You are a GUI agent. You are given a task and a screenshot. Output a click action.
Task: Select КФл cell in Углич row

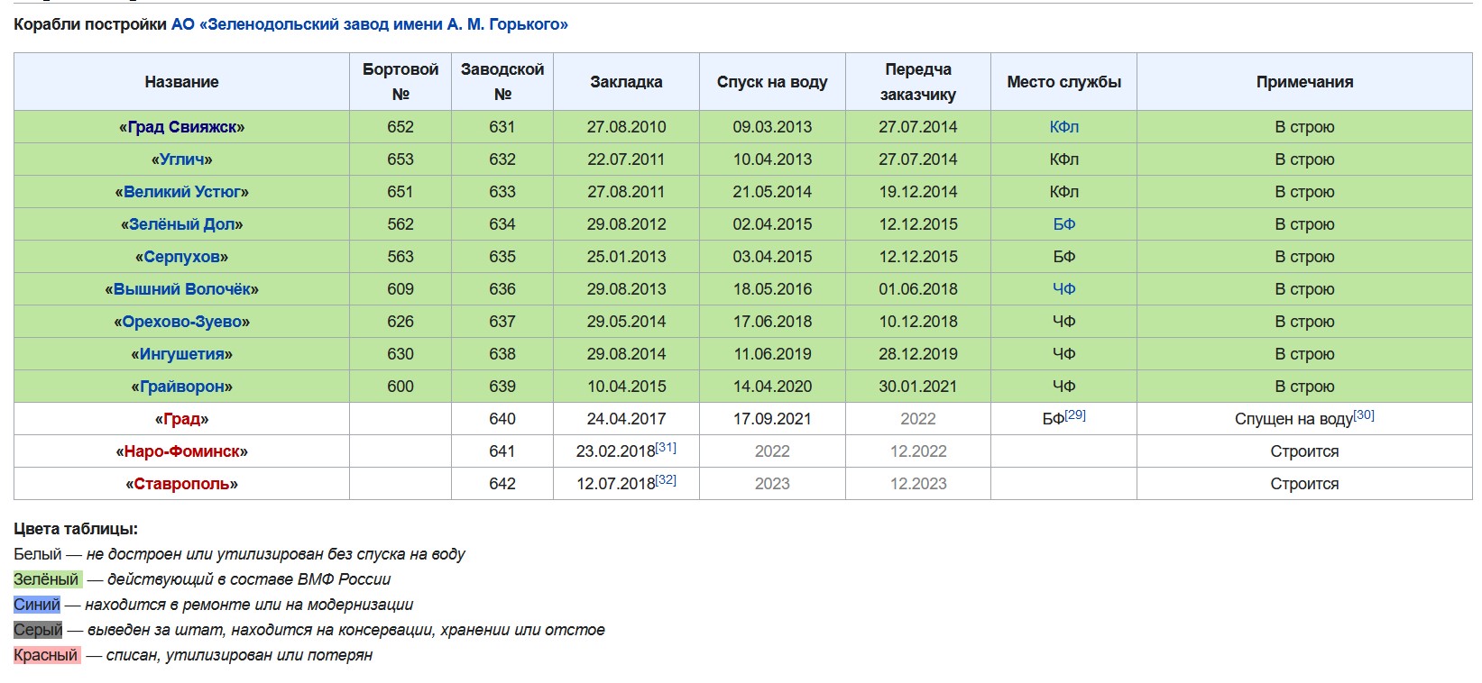[x=1064, y=159]
